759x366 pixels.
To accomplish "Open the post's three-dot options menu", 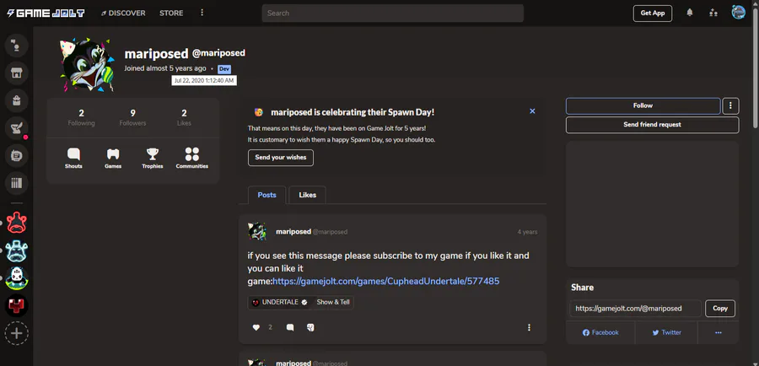I will 529,327.
